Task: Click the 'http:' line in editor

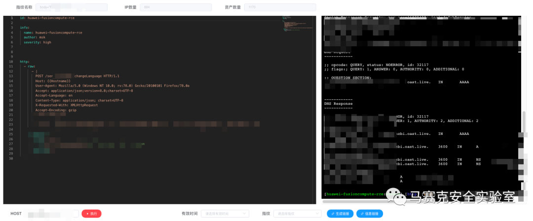Action: point(25,62)
